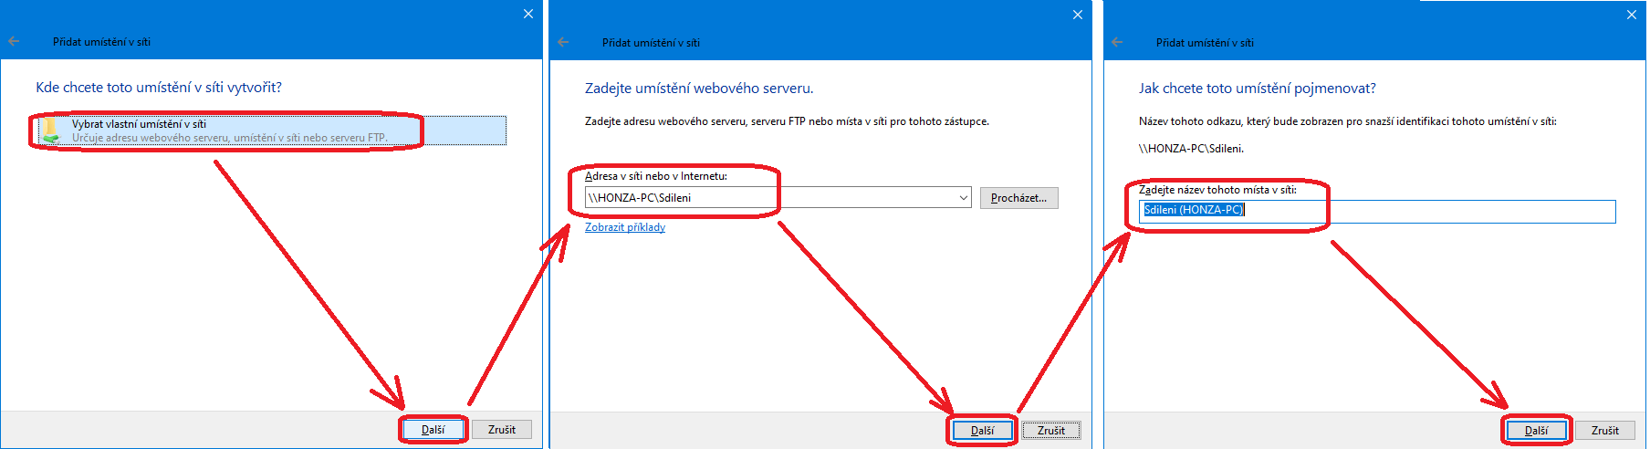Click Další in the third window

1537,430
